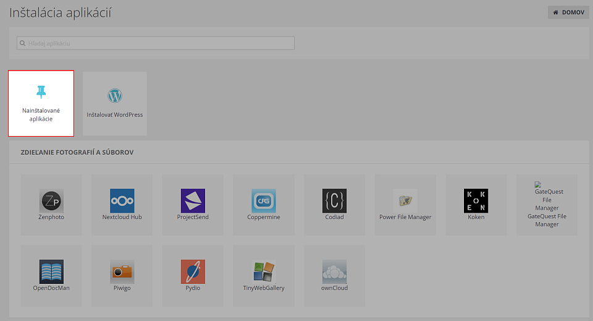Select the Codiad icon
Viewport: 593px width, 321px height.
coord(334,200)
